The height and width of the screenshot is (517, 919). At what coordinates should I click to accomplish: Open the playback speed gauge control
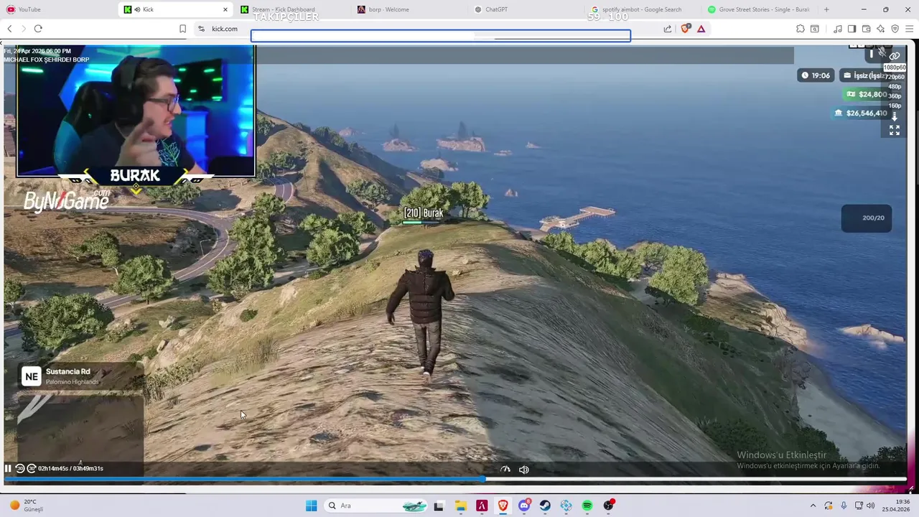[x=505, y=469]
